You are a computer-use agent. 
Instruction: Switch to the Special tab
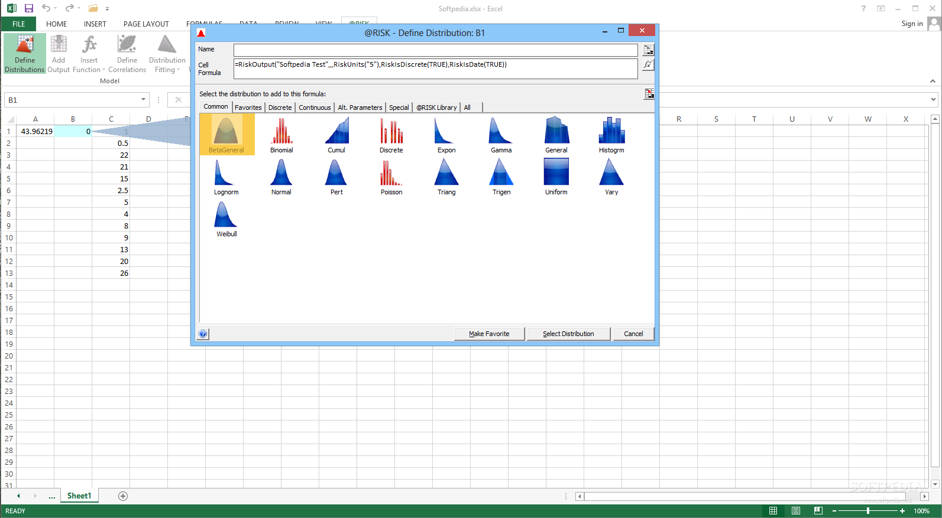(399, 107)
